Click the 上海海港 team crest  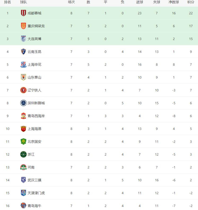point(23,129)
